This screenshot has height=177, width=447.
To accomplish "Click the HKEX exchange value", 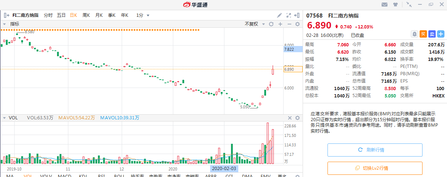I will pos(438,95).
